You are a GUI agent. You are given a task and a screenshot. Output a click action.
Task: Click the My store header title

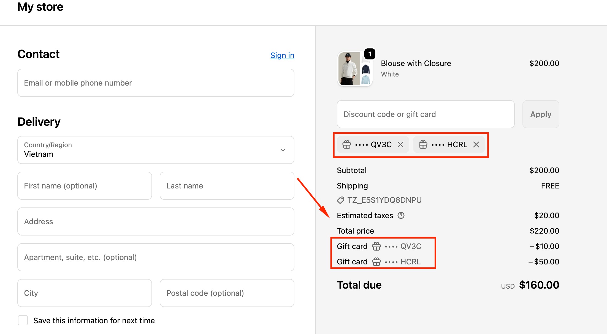40,7
